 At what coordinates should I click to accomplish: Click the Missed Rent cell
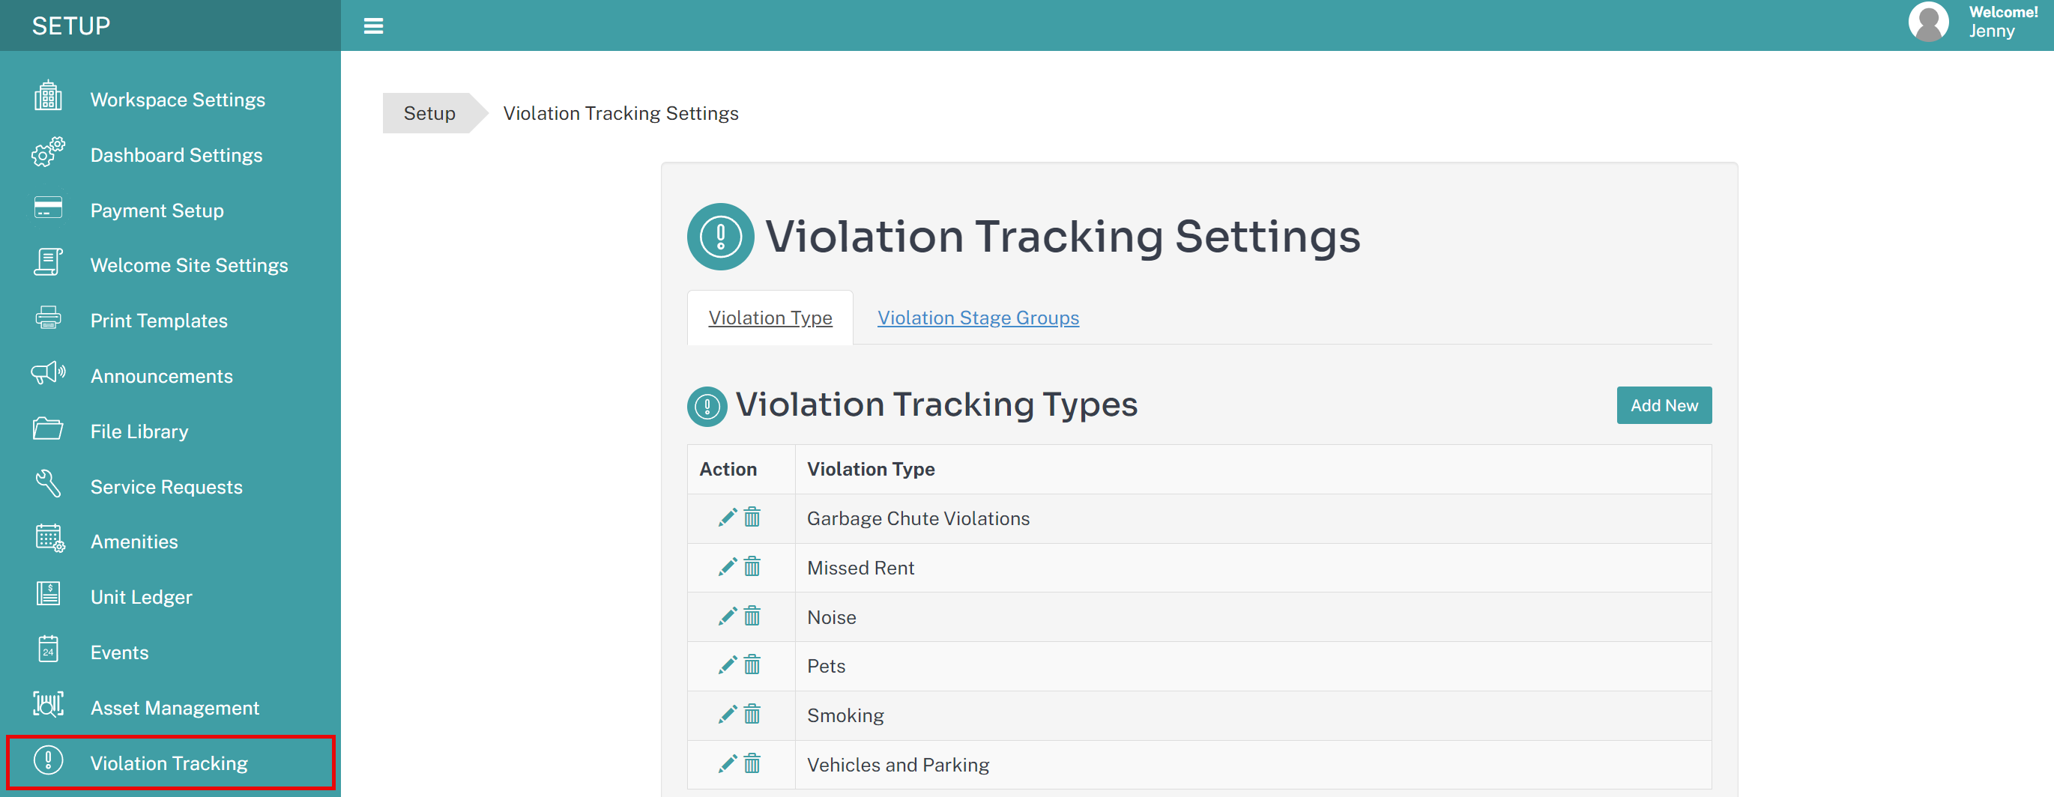tap(1253, 569)
